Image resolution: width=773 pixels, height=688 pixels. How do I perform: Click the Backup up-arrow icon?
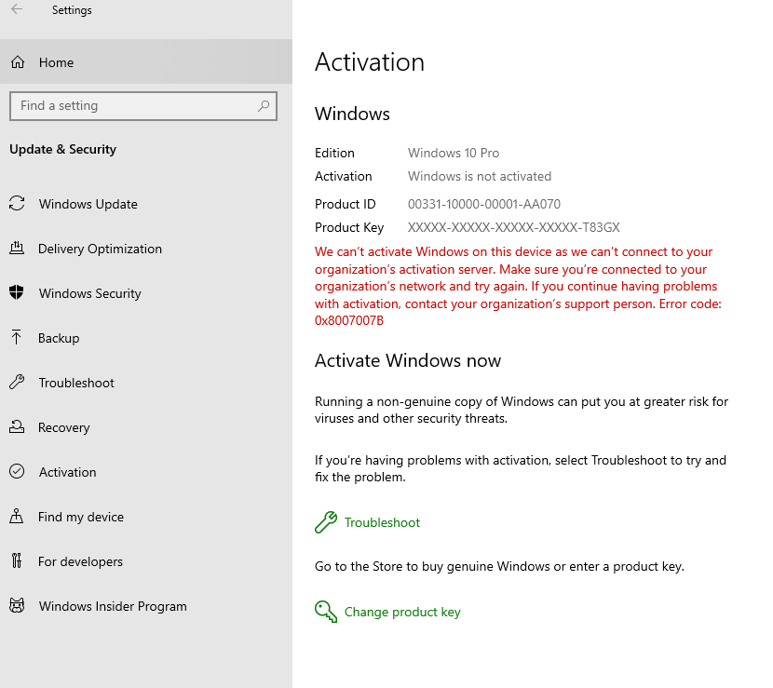point(16,337)
